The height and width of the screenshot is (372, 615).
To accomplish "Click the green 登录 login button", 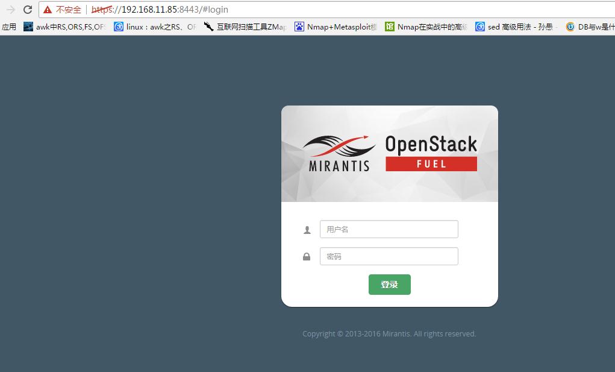I will (x=390, y=285).
